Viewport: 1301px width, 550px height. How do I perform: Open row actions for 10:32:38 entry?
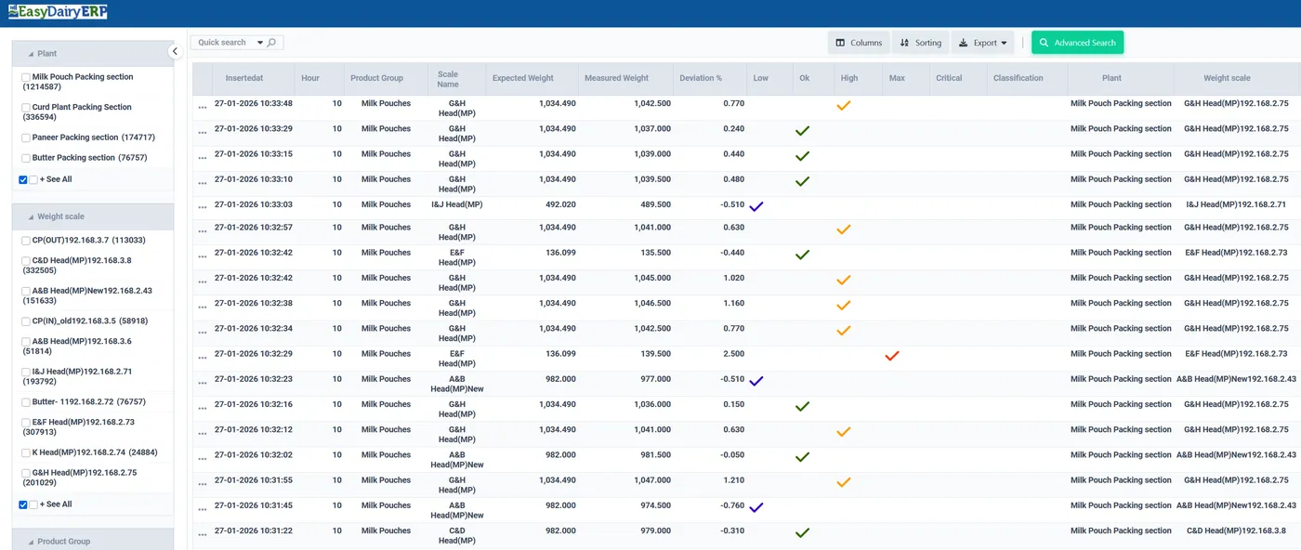coord(203,307)
